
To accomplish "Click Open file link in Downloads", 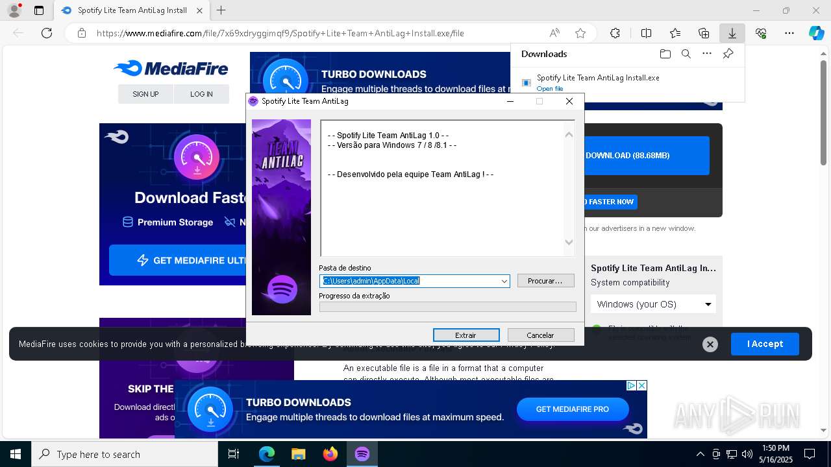I will (x=550, y=89).
